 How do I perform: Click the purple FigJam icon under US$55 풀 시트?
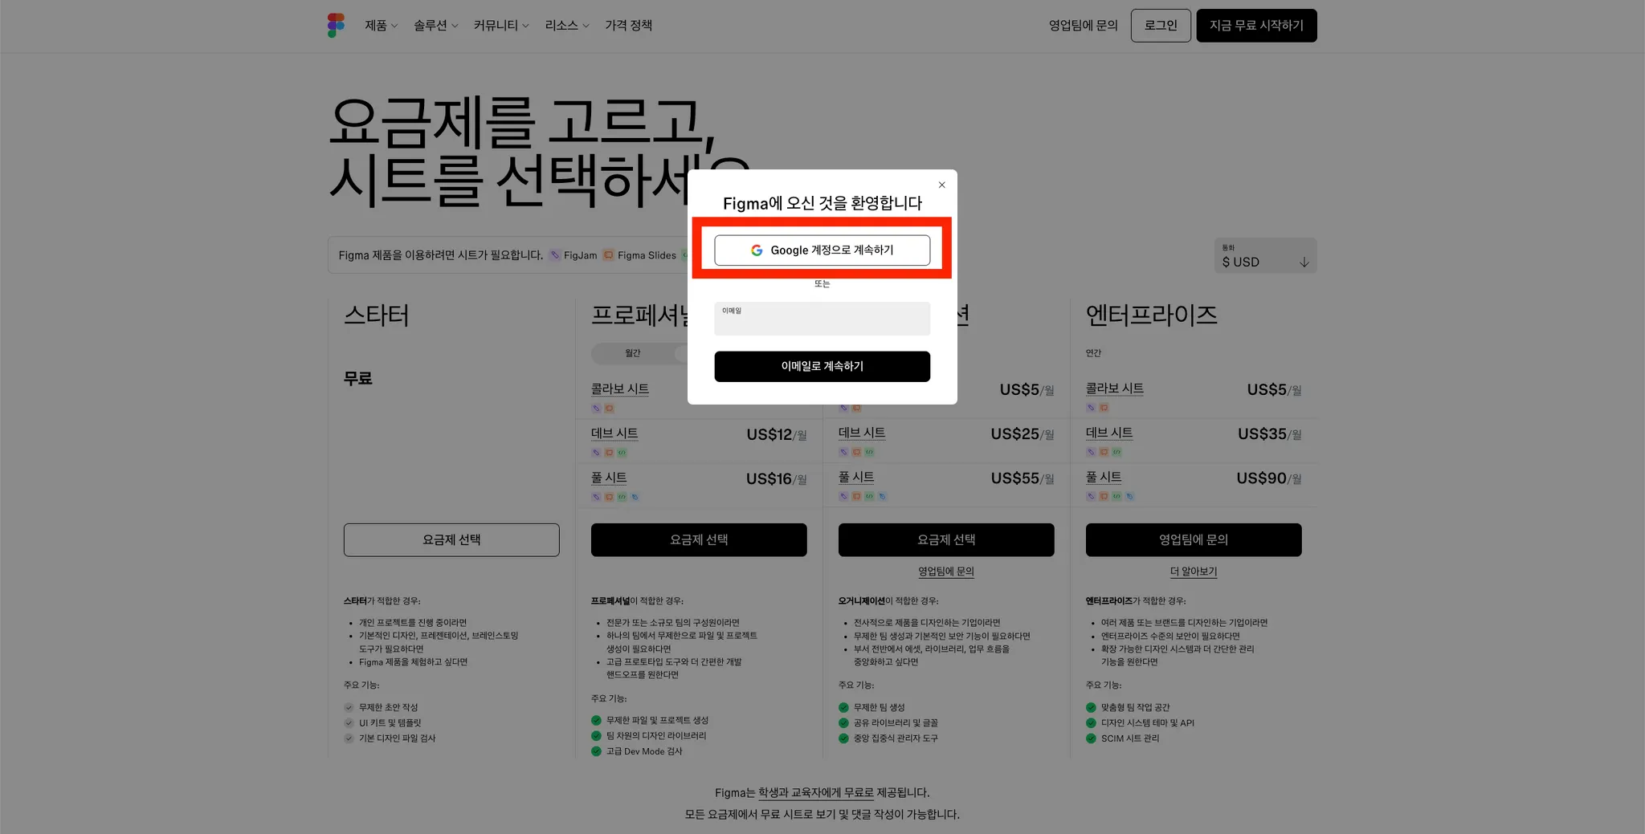pyautogui.click(x=843, y=496)
